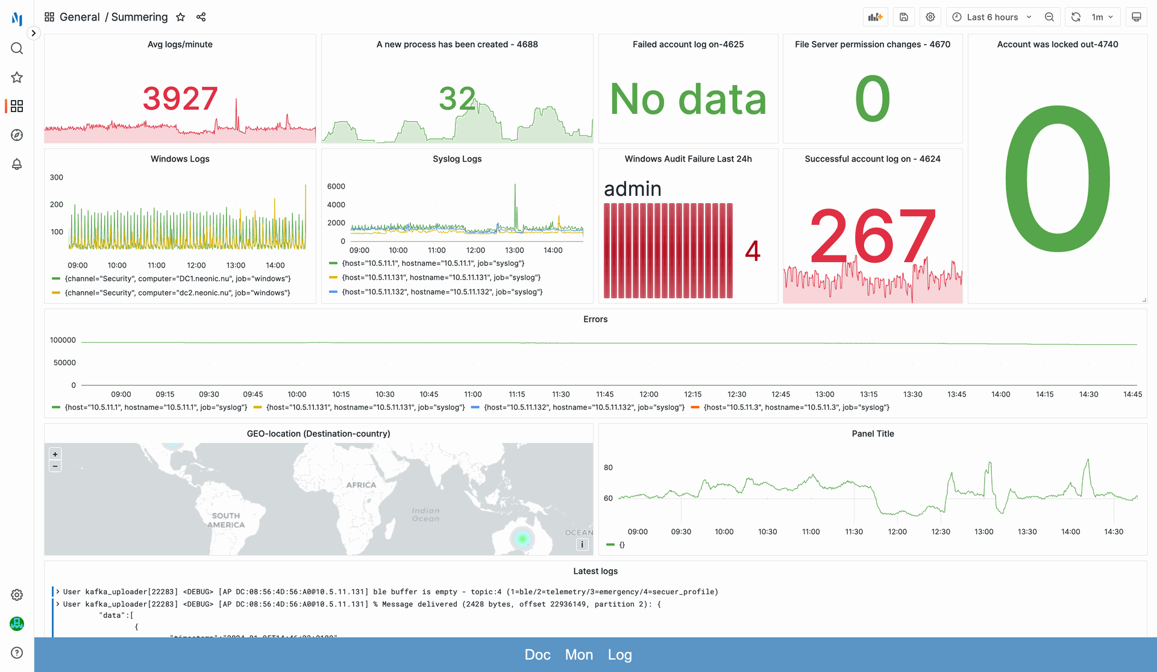
Task: Toggle 10.5.11.132 series in Syslog Logs legend
Action: 442,292
